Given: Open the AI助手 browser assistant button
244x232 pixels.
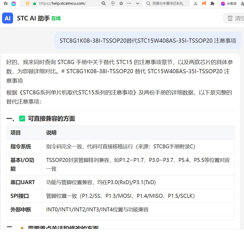Looking at the screenshot, I should pos(229,3).
